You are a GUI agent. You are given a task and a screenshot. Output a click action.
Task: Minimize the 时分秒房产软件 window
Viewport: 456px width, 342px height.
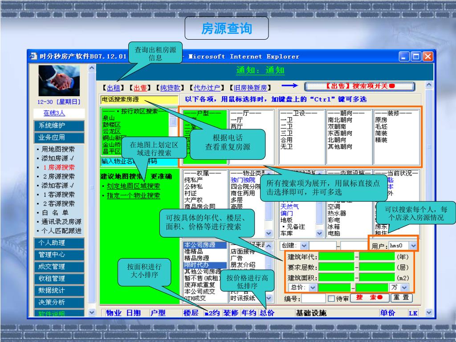[404, 57]
